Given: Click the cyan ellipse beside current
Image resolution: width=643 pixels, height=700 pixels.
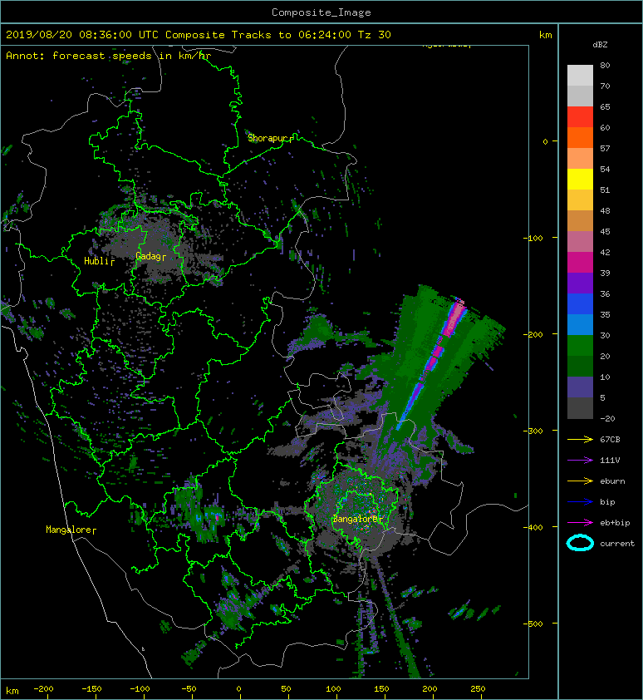Looking at the screenshot, I should 580,543.
